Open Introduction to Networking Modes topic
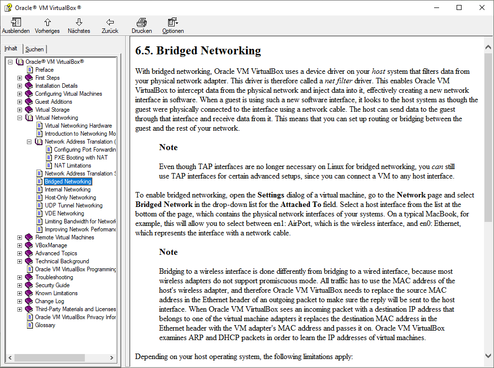Image resolution: width=494 pixels, height=368 pixels. 80,134
